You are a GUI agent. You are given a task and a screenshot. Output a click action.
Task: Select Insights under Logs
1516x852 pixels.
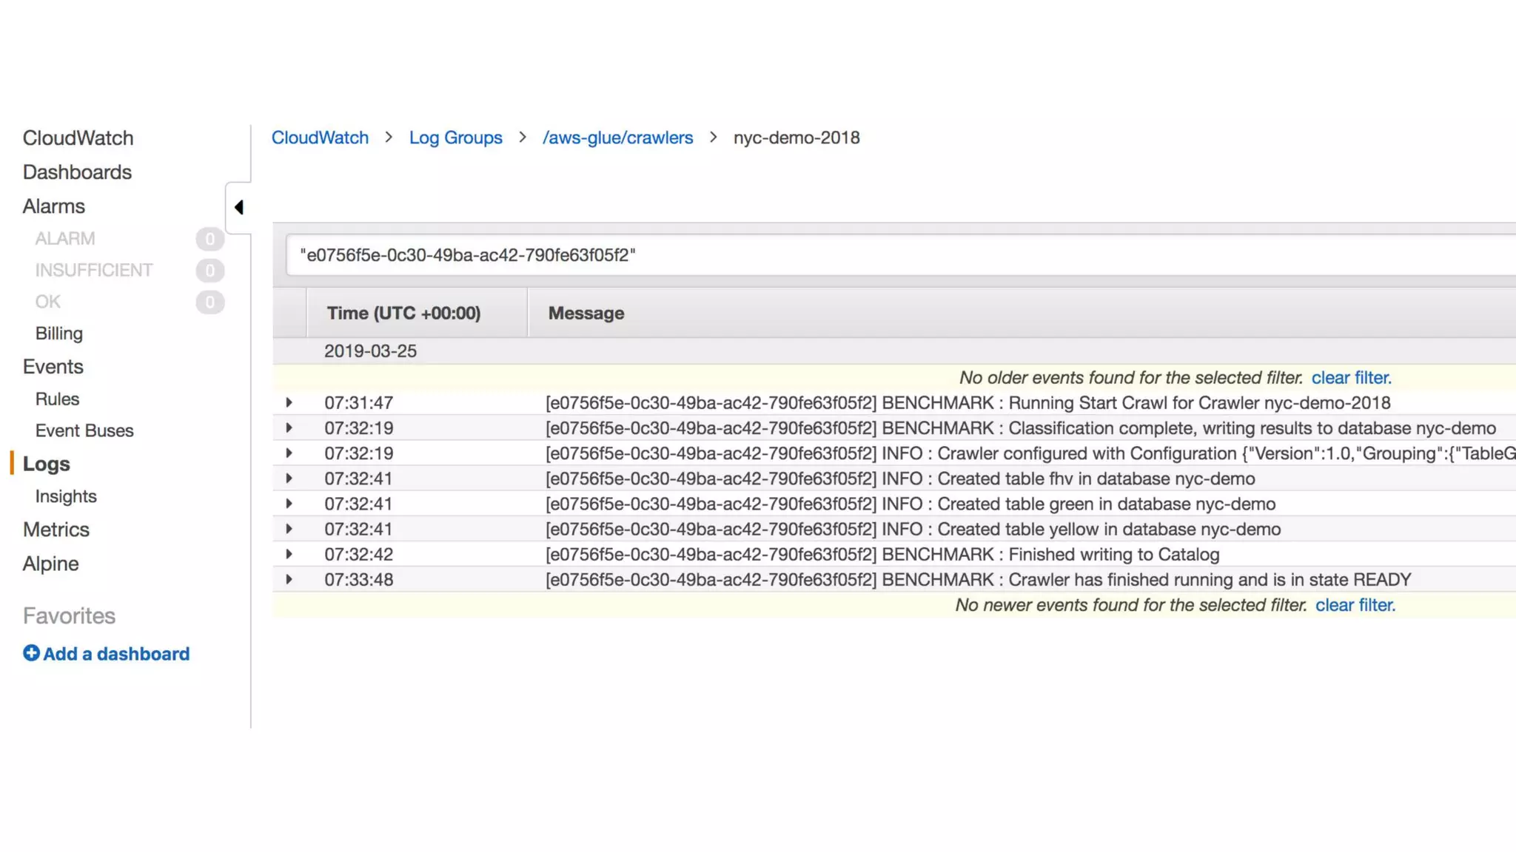pyautogui.click(x=66, y=496)
